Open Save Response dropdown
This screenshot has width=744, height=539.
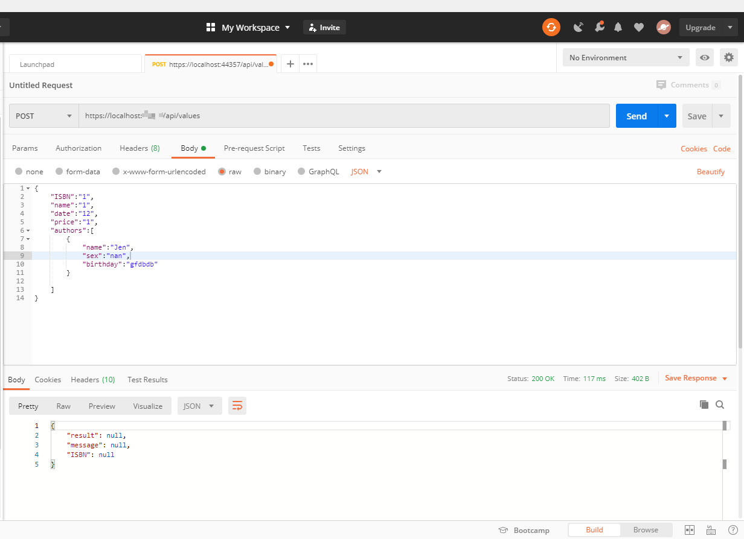pyautogui.click(x=696, y=378)
